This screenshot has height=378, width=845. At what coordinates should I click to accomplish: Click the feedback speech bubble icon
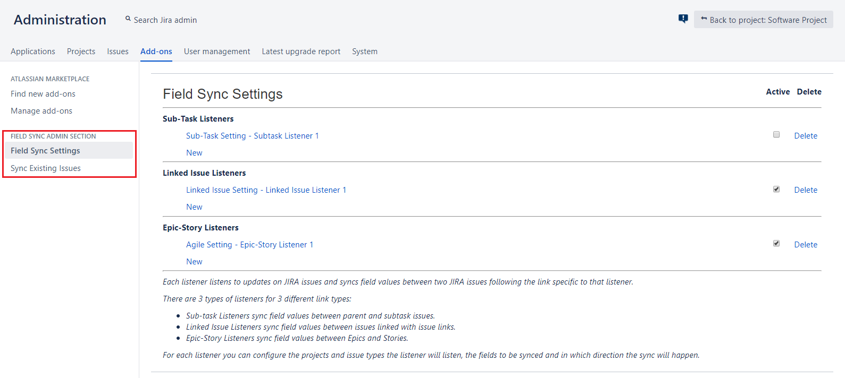(683, 19)
